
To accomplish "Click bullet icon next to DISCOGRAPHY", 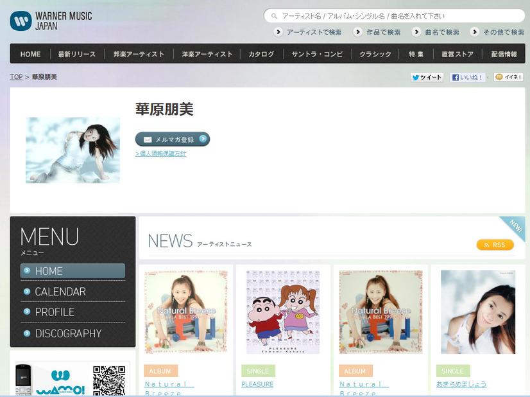I will pyautogui.click(x=27, y=333).
